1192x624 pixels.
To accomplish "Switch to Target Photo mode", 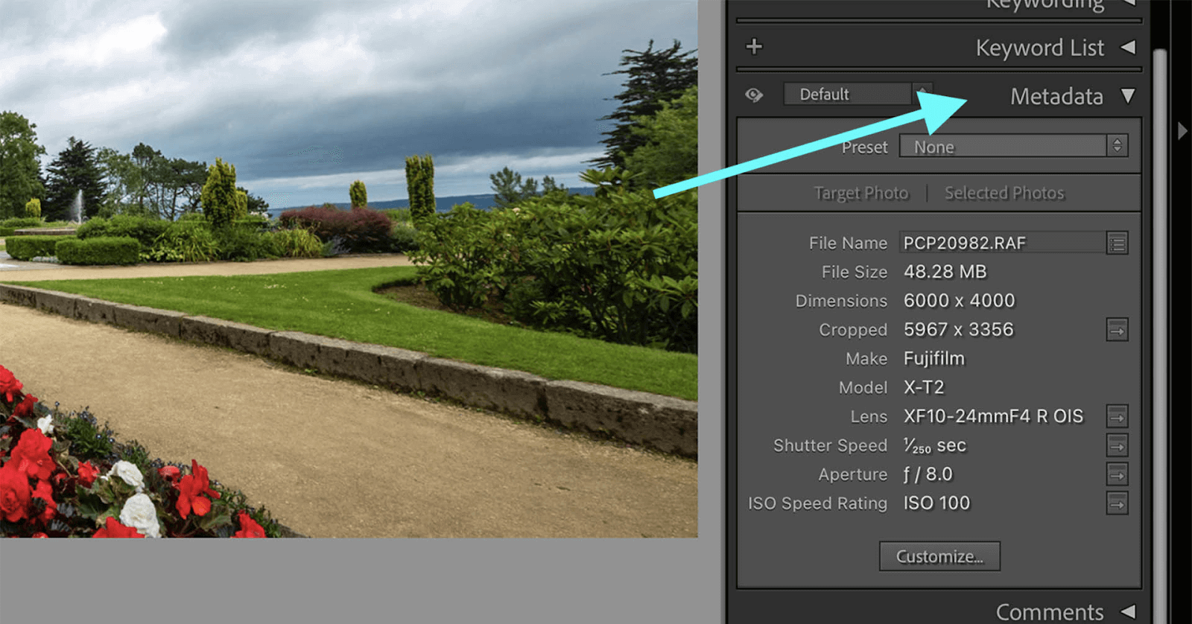I will click(x=861, y=194).
